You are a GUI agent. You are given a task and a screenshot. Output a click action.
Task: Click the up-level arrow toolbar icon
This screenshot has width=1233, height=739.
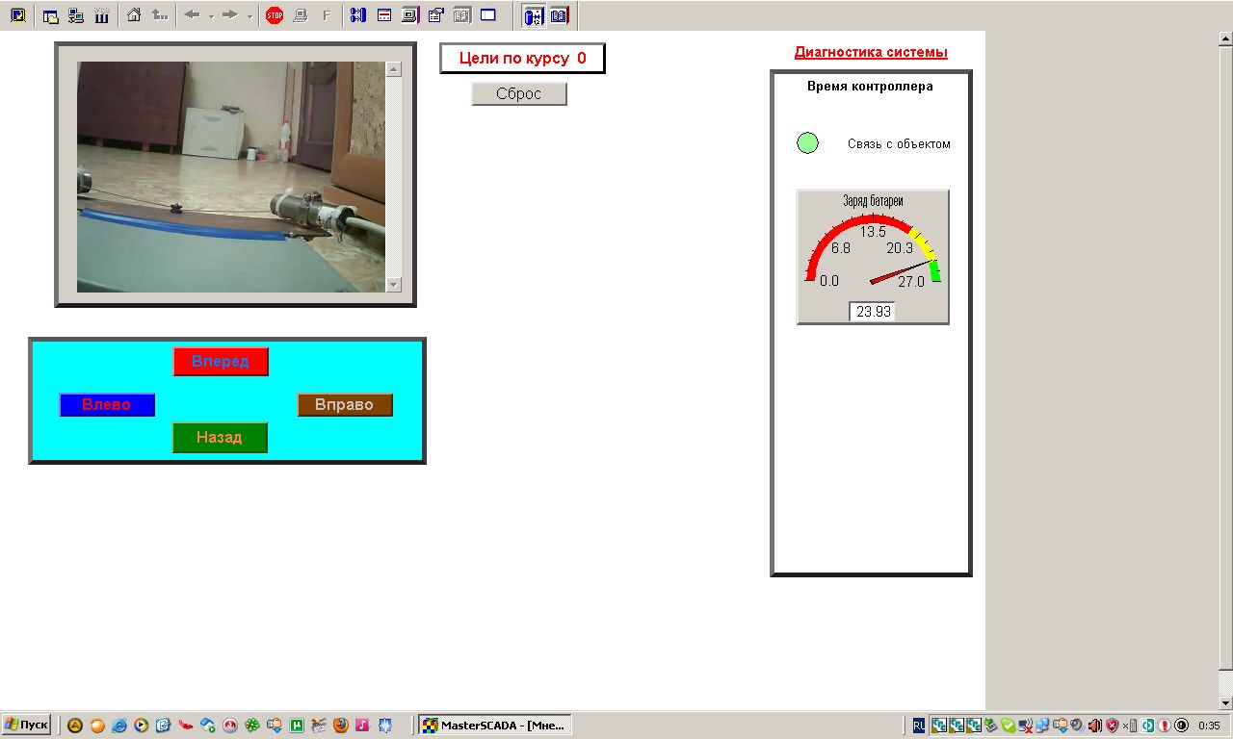(x=160, y=15)
